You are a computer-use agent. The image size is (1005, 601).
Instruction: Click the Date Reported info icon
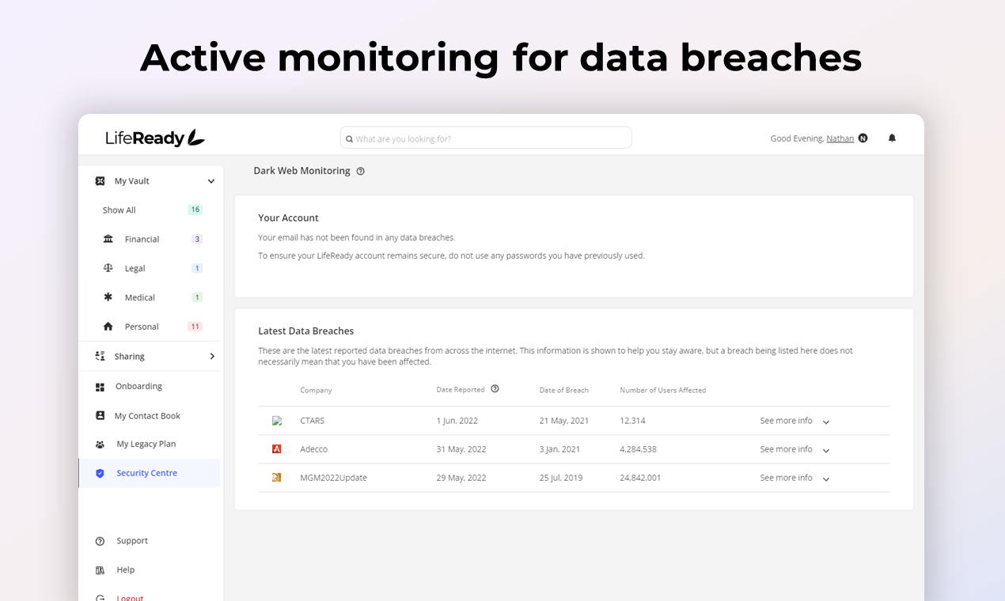click(x=495, y=389)
